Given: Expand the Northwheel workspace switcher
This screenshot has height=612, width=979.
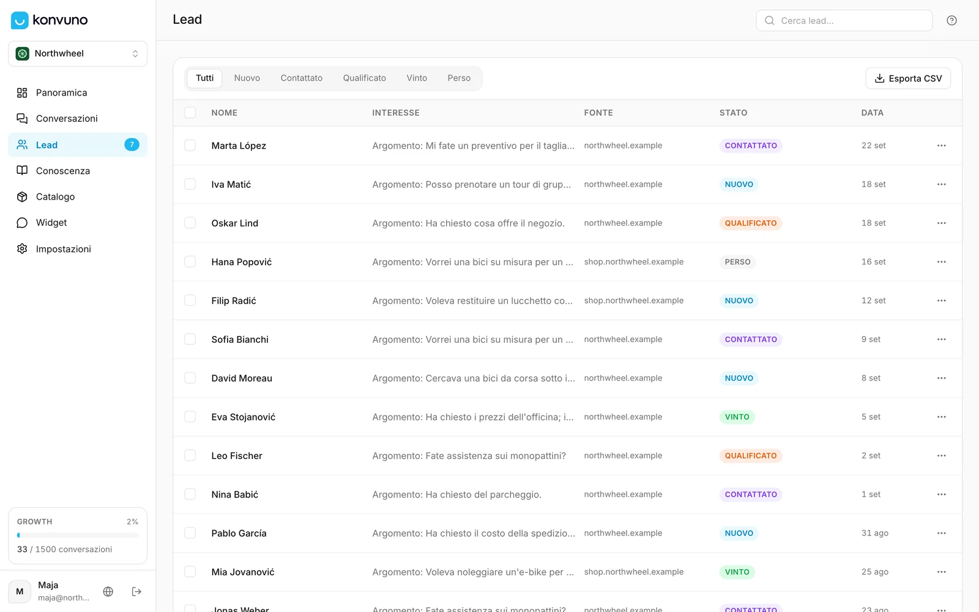Looking at the screenshot, I should tap(78, 54).
